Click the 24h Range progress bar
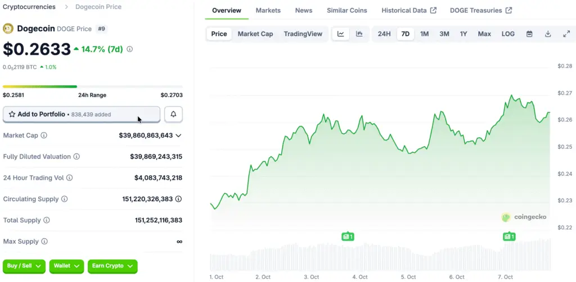 (x=92, y=87)
